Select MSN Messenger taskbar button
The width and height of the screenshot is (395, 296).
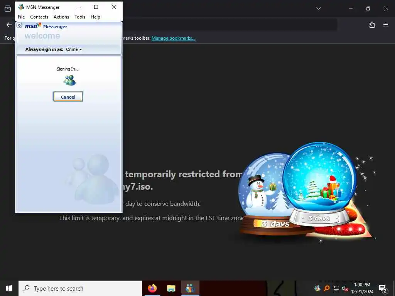pos(190,288)
